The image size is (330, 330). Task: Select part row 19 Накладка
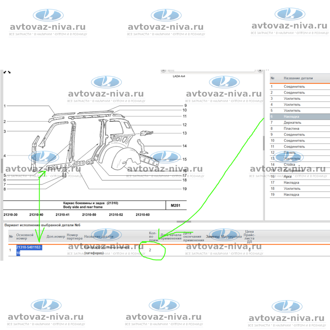tap(300, 195)
